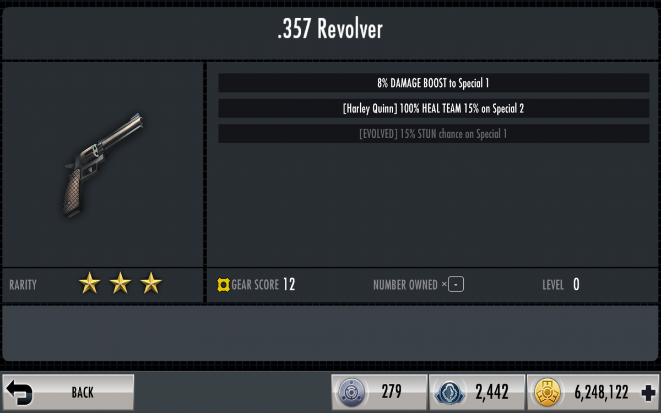This screenshot has width=661, height=413.
Task: Click the 279 currency balance
Action: pos(392,393)
